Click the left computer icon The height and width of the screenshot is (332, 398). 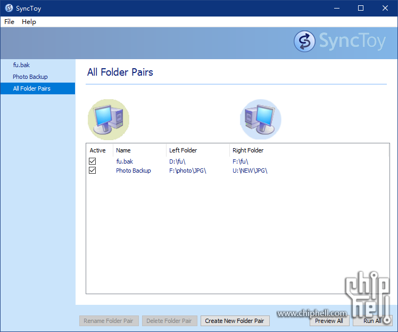pos(109,119)
